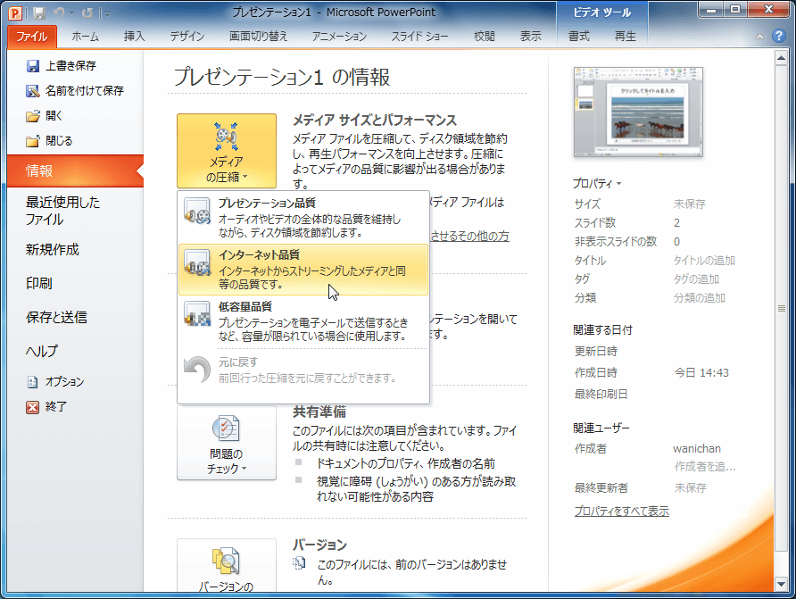Switch to the 書式 video tools tab

tap(578, 37)
